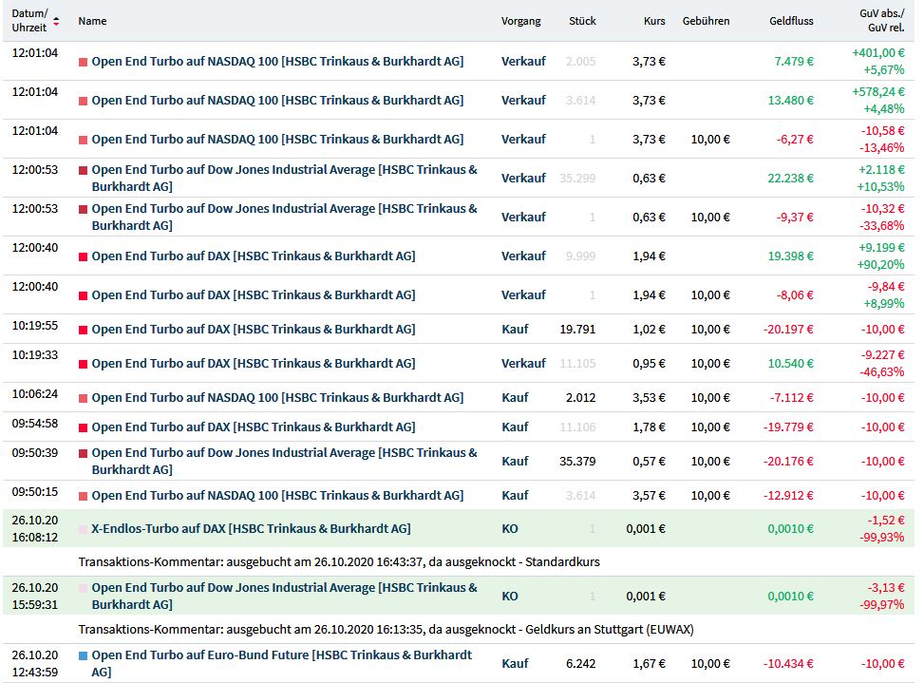Click the dark red square in the 09:50:39 Dow Jones row
924x683 pixels.
pos(83,454)
